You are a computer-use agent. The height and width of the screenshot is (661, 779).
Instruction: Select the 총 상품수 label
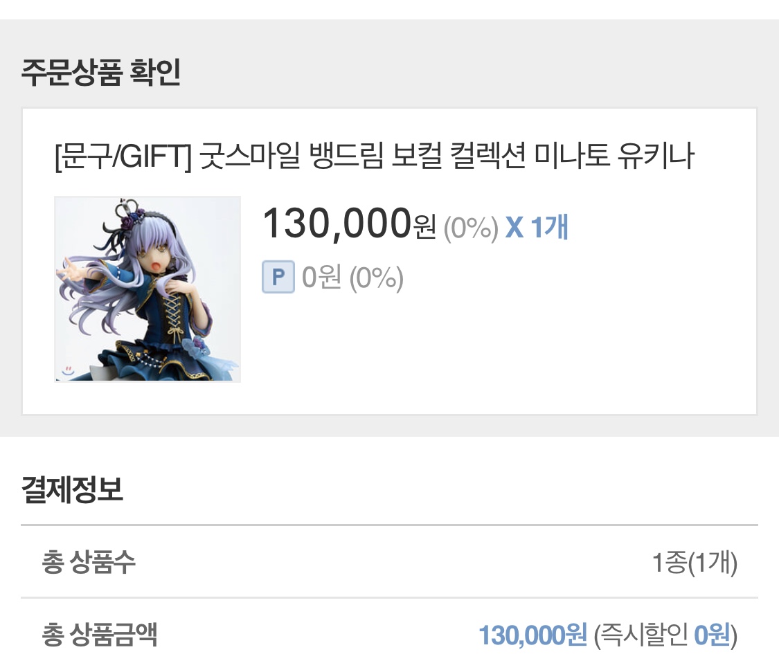coord(89,563)
